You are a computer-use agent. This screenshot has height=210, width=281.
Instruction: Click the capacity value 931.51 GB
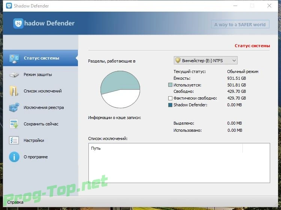(x=236, y=78)
